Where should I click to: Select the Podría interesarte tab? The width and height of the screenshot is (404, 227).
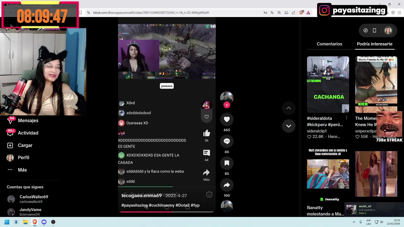375,44
